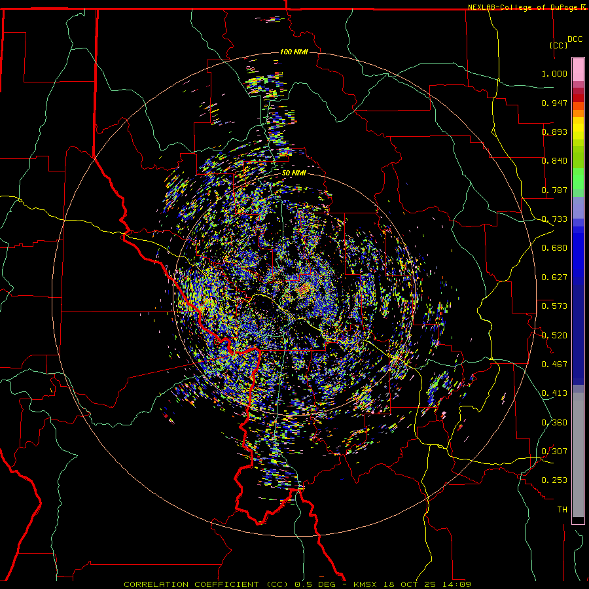Select the 0.947 scale value

(554, 103)
